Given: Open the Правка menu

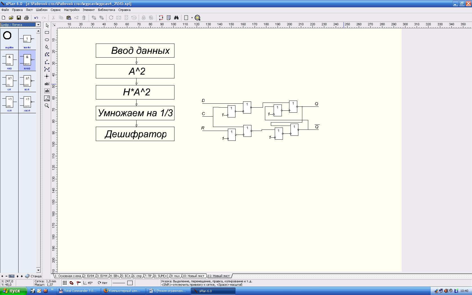Looking at the screenshot, I should coord(17,10).
